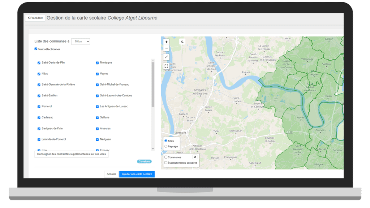Enable the Communes map layer
This screenshot has width=370, height=208.
166,157
